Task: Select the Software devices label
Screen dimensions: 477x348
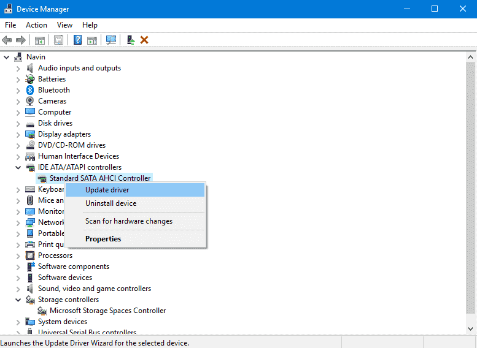Action: pos(65,278)
